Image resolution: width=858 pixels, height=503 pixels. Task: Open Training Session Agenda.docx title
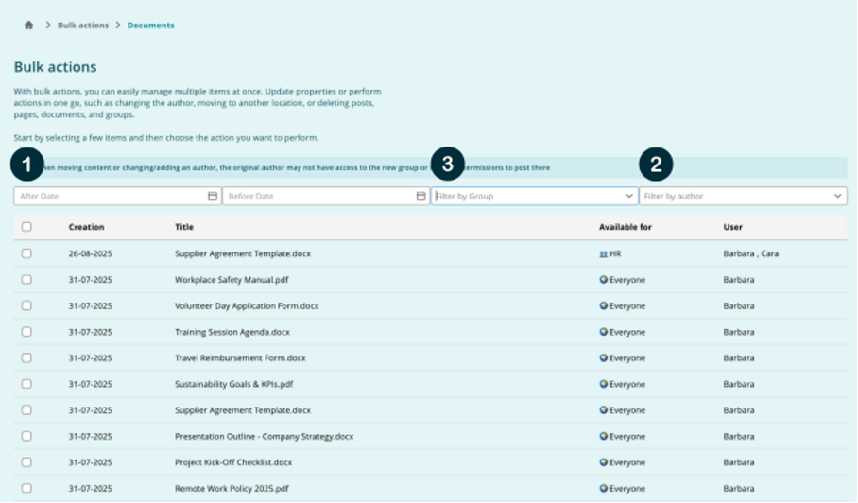coord(232,332)
